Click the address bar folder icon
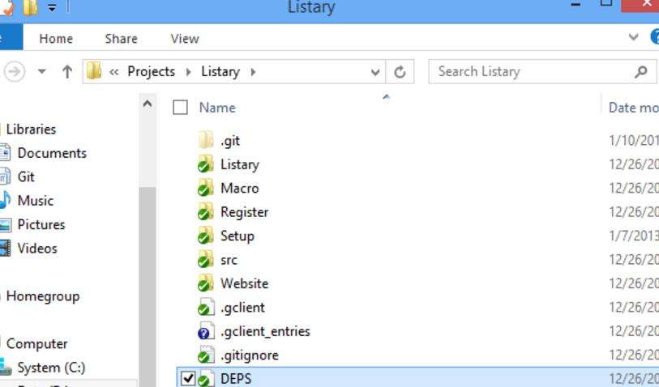This screenshot has width=659, height=387. tap(94, 71)
